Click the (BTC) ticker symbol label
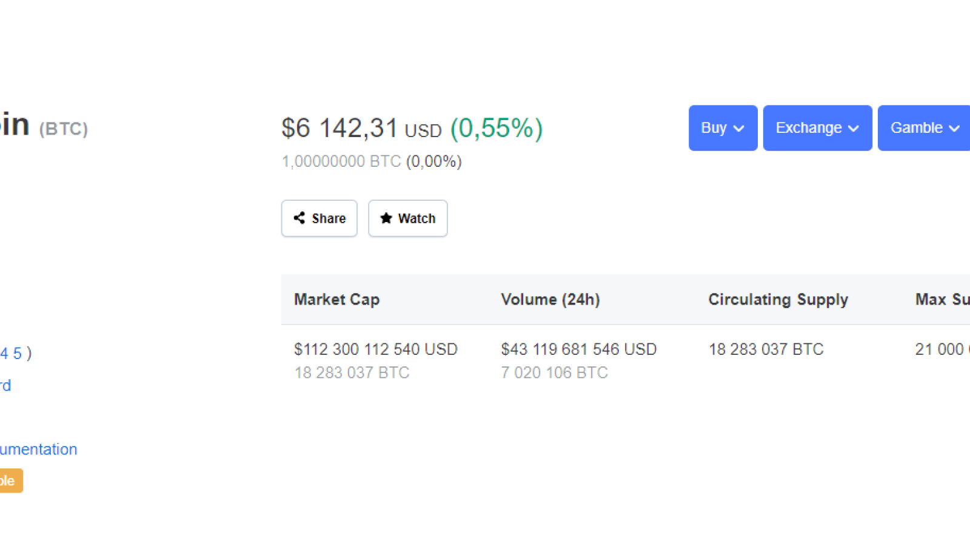970x546 pixels. (x=64, y=129)
